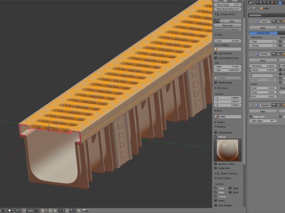The height and width of the screenshot is (213, 285).
Task: Select edge select mode in header
Action: tap(46, 211)
